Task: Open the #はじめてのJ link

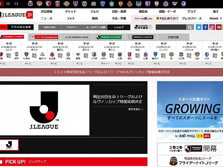Action: [167, 18]
